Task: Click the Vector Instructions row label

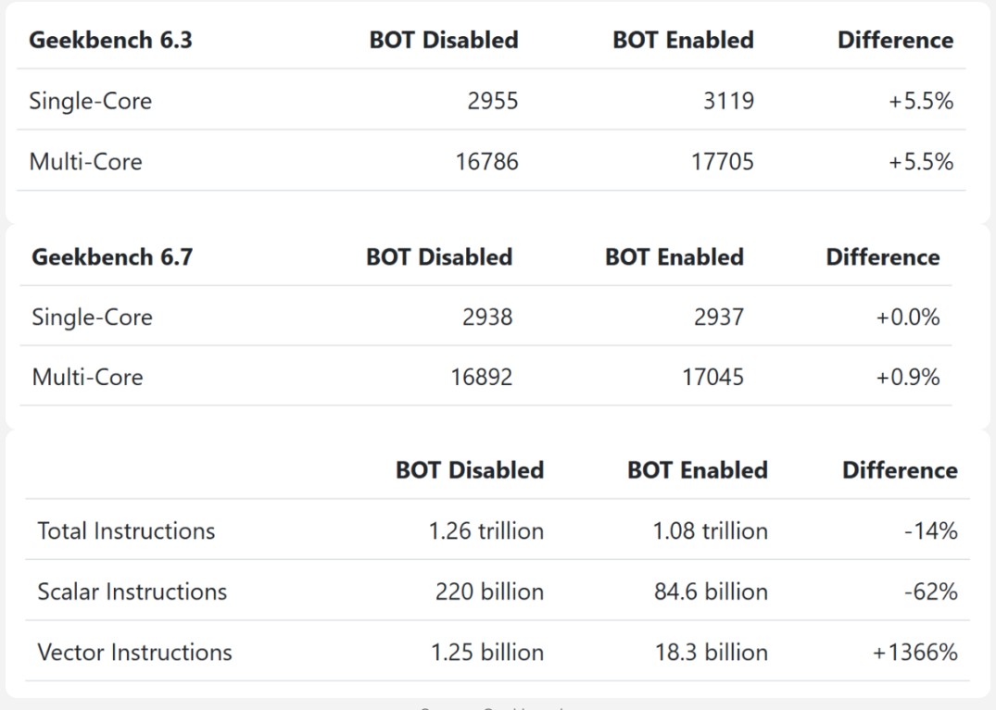Action: (134, 652)
